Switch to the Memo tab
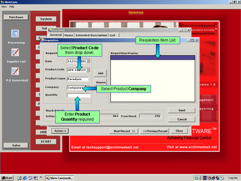241x181 pixels. tap(69, 35)
